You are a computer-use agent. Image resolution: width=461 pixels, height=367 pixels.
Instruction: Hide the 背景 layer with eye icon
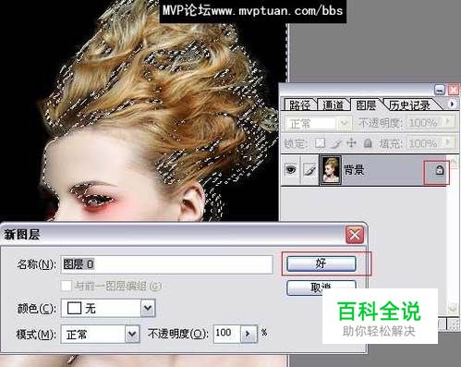(x=291, y=169)
